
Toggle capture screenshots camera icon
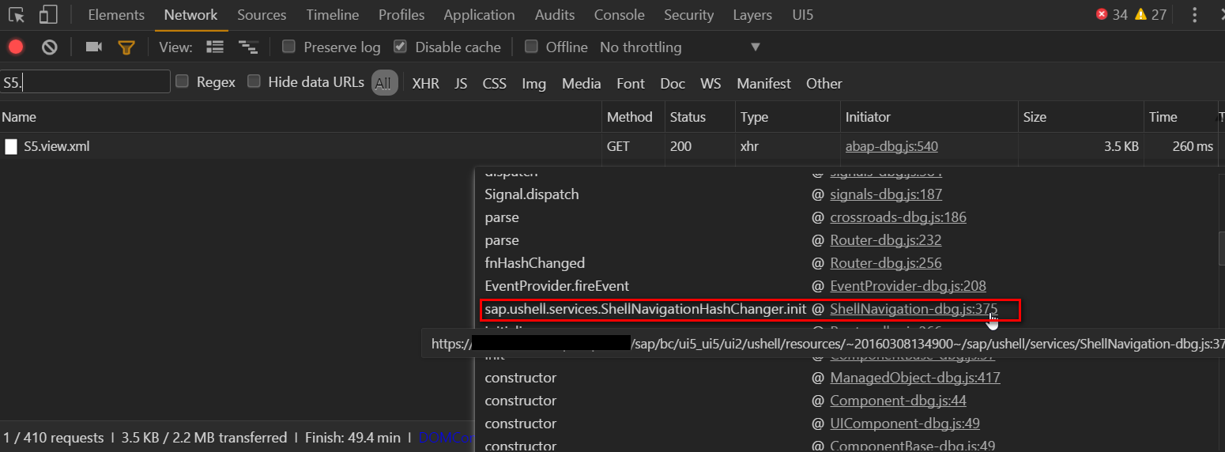pos(94,47)
